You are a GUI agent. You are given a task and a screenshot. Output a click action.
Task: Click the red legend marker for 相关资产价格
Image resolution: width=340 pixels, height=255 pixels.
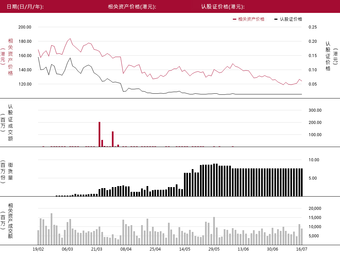click(x=234, y=19)
